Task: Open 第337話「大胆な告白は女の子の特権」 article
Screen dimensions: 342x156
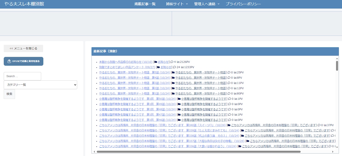Action: 172,141
